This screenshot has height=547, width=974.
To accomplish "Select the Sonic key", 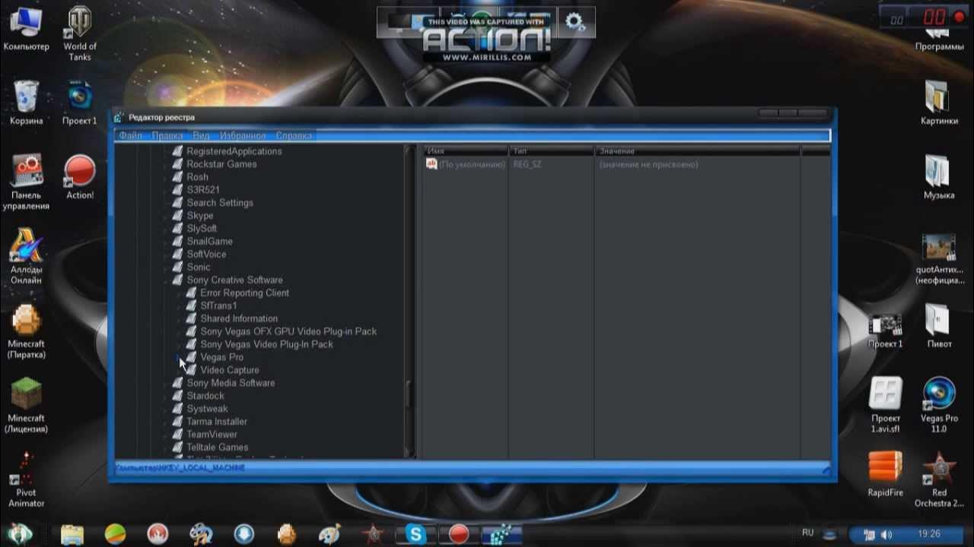I will pyautogui.click(x=198, y=267).
